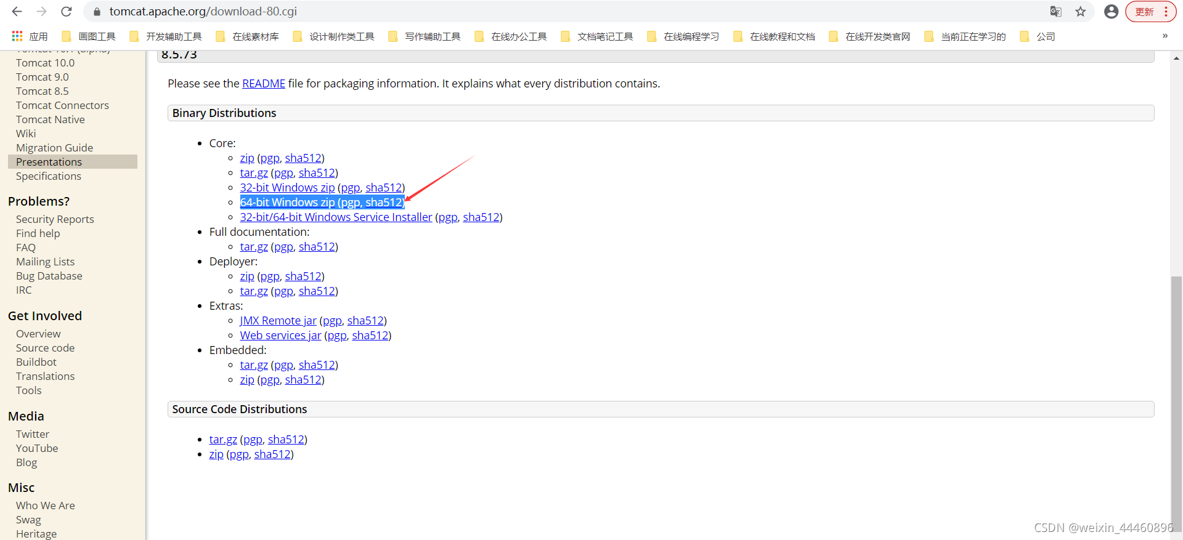This screenshot has width=1183, height=540.
Task: Open Specifications in the sidebar
Action: click(x=49, y=176)
